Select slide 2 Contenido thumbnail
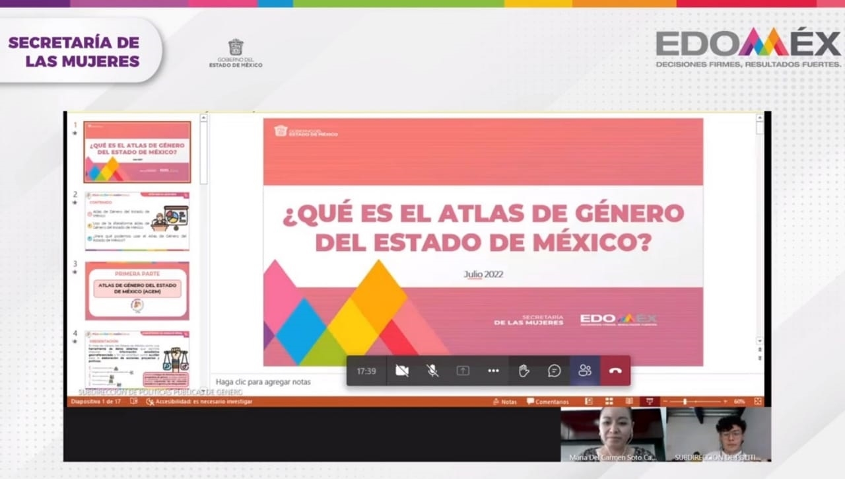 tap(137, 221)
